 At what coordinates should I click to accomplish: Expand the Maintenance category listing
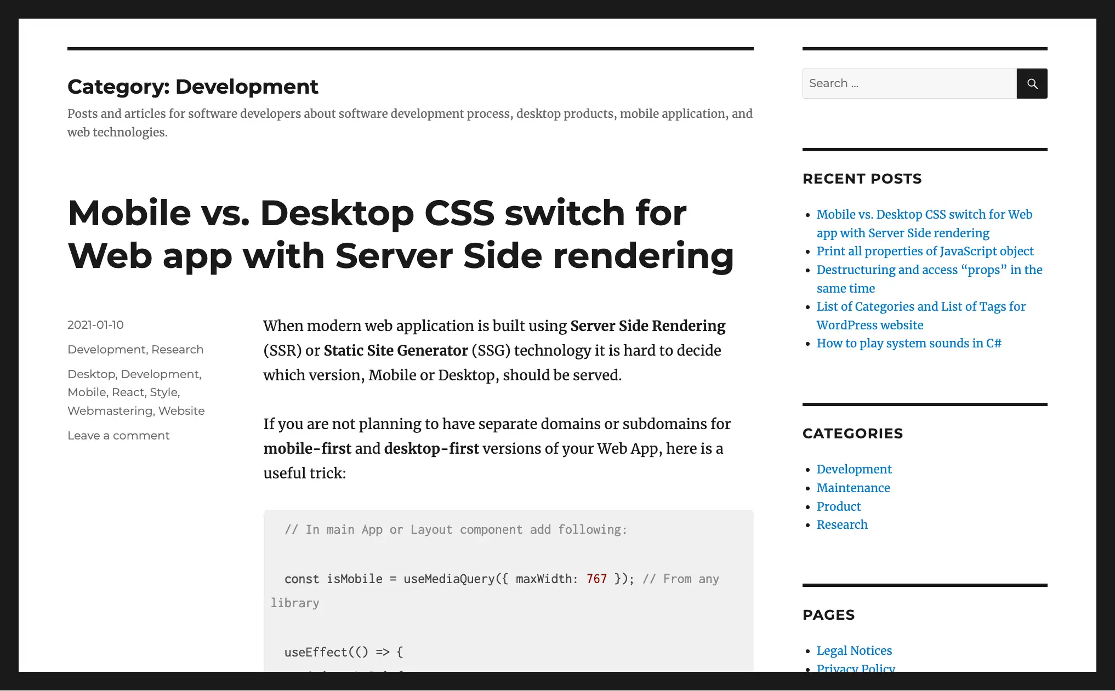pyautogui.click(x=854, y=487)
